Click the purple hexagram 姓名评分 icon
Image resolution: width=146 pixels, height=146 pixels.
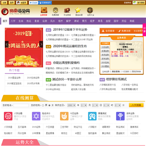pyautogui.click(x=36, y=116)
